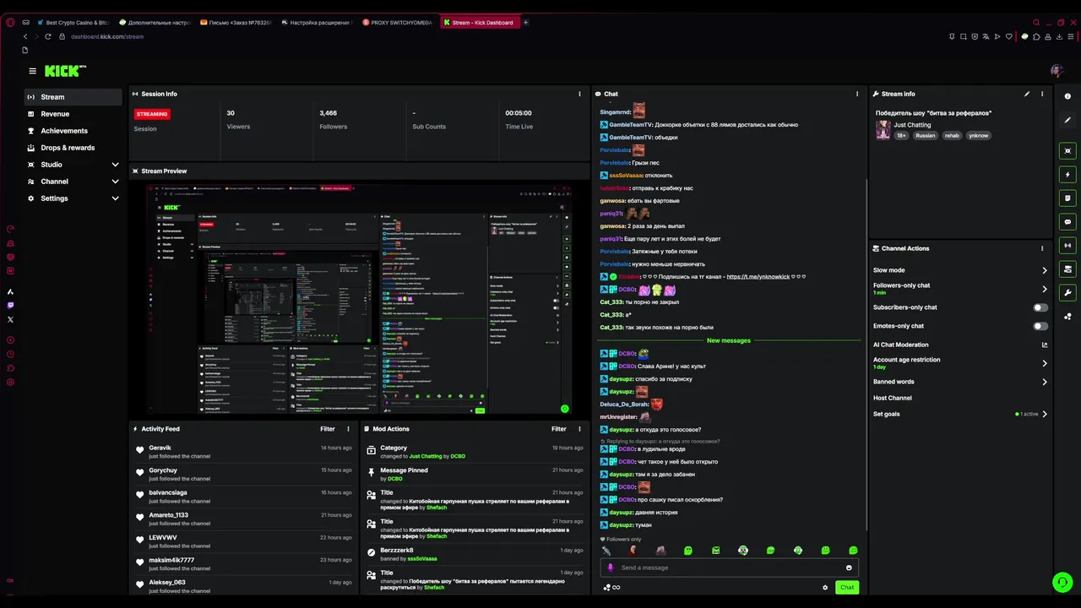Screen dimensions: 1081x608
Task: Expand the Settings sidebar section
Action: point(115,198)
